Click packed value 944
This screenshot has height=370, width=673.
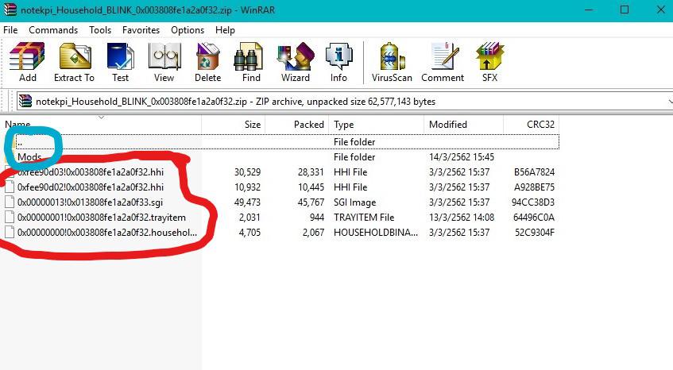pyautogui.click(x=317, y=217)
